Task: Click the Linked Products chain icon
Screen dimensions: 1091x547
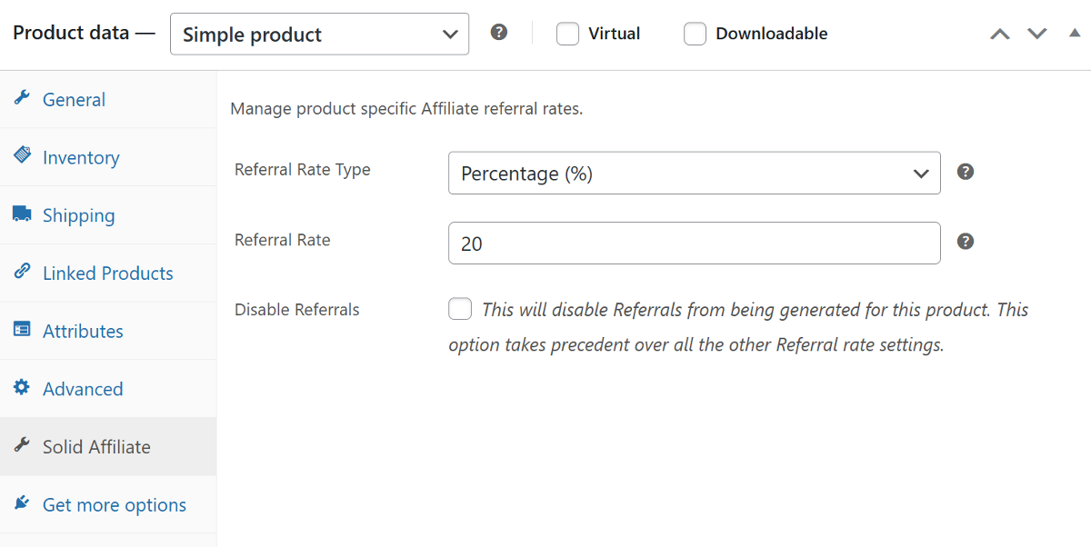Action: point(22,273)
